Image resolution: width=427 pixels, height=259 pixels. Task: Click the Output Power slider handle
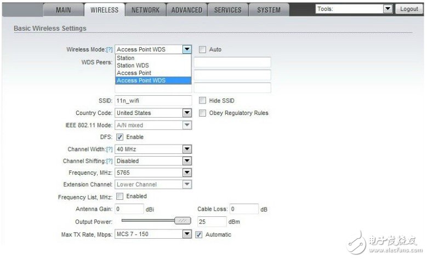(182, 221)
